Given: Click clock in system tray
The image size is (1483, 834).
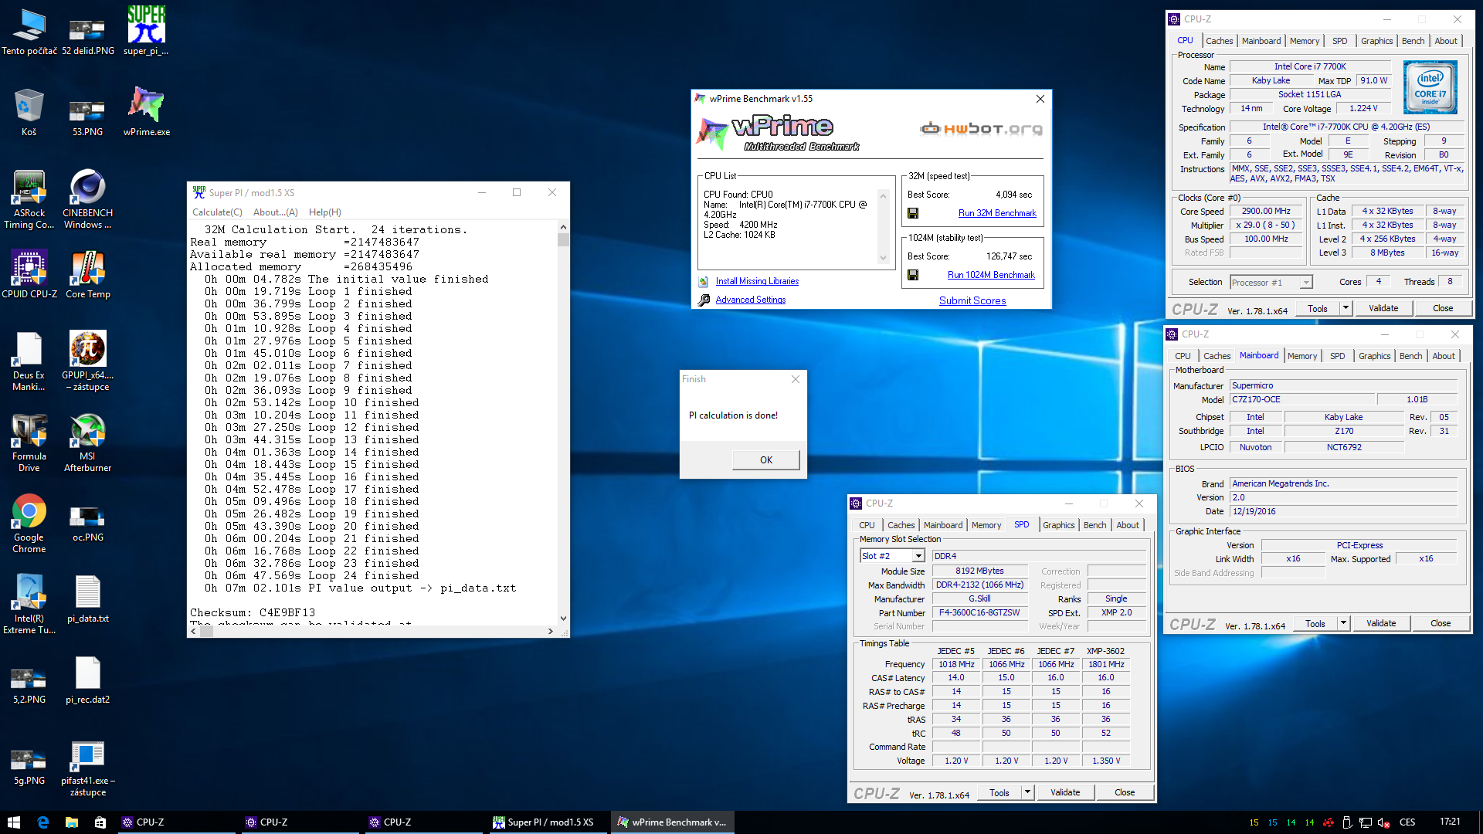Looking at the screenshot, I should [x=1450, y=822].
